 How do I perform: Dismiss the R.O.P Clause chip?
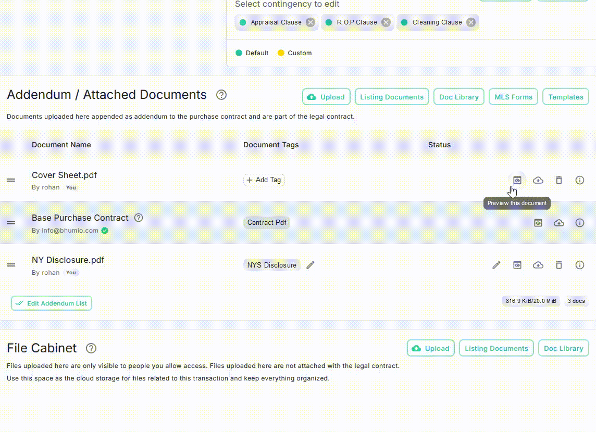tap(386, 22)
